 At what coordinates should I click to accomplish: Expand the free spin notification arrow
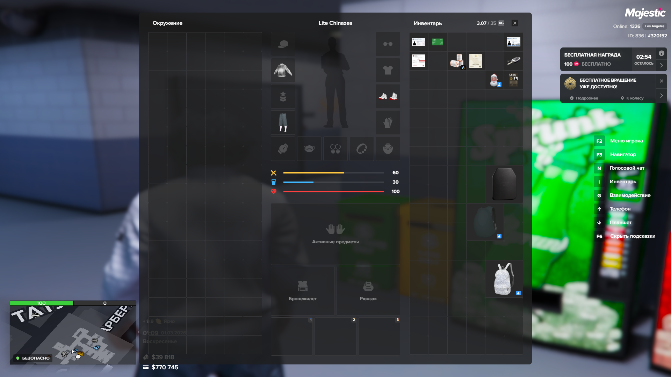[x=661, y=96]
